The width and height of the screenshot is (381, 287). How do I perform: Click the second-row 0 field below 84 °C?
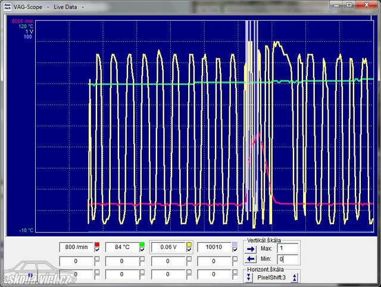pyautogui.click(x=122, y=261)
